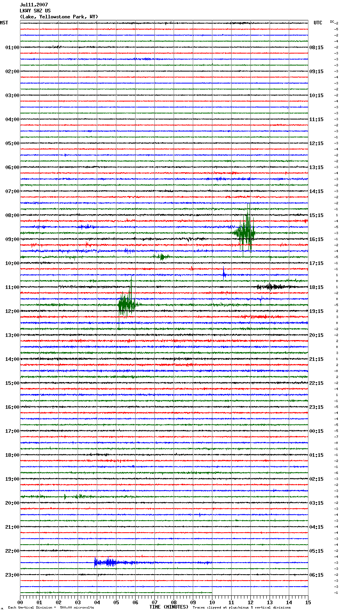
Task: Click the Traces clipped at plus/minus 5 note
Action: click(x=242, y=608)
